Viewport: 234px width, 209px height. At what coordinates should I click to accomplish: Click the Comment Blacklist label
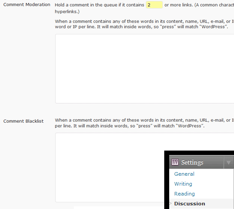click(x=23, y=121)
